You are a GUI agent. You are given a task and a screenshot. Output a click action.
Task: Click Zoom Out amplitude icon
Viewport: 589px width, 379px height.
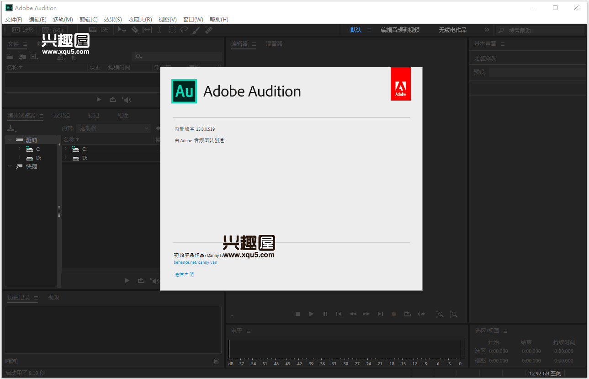(x=453, y=314)
